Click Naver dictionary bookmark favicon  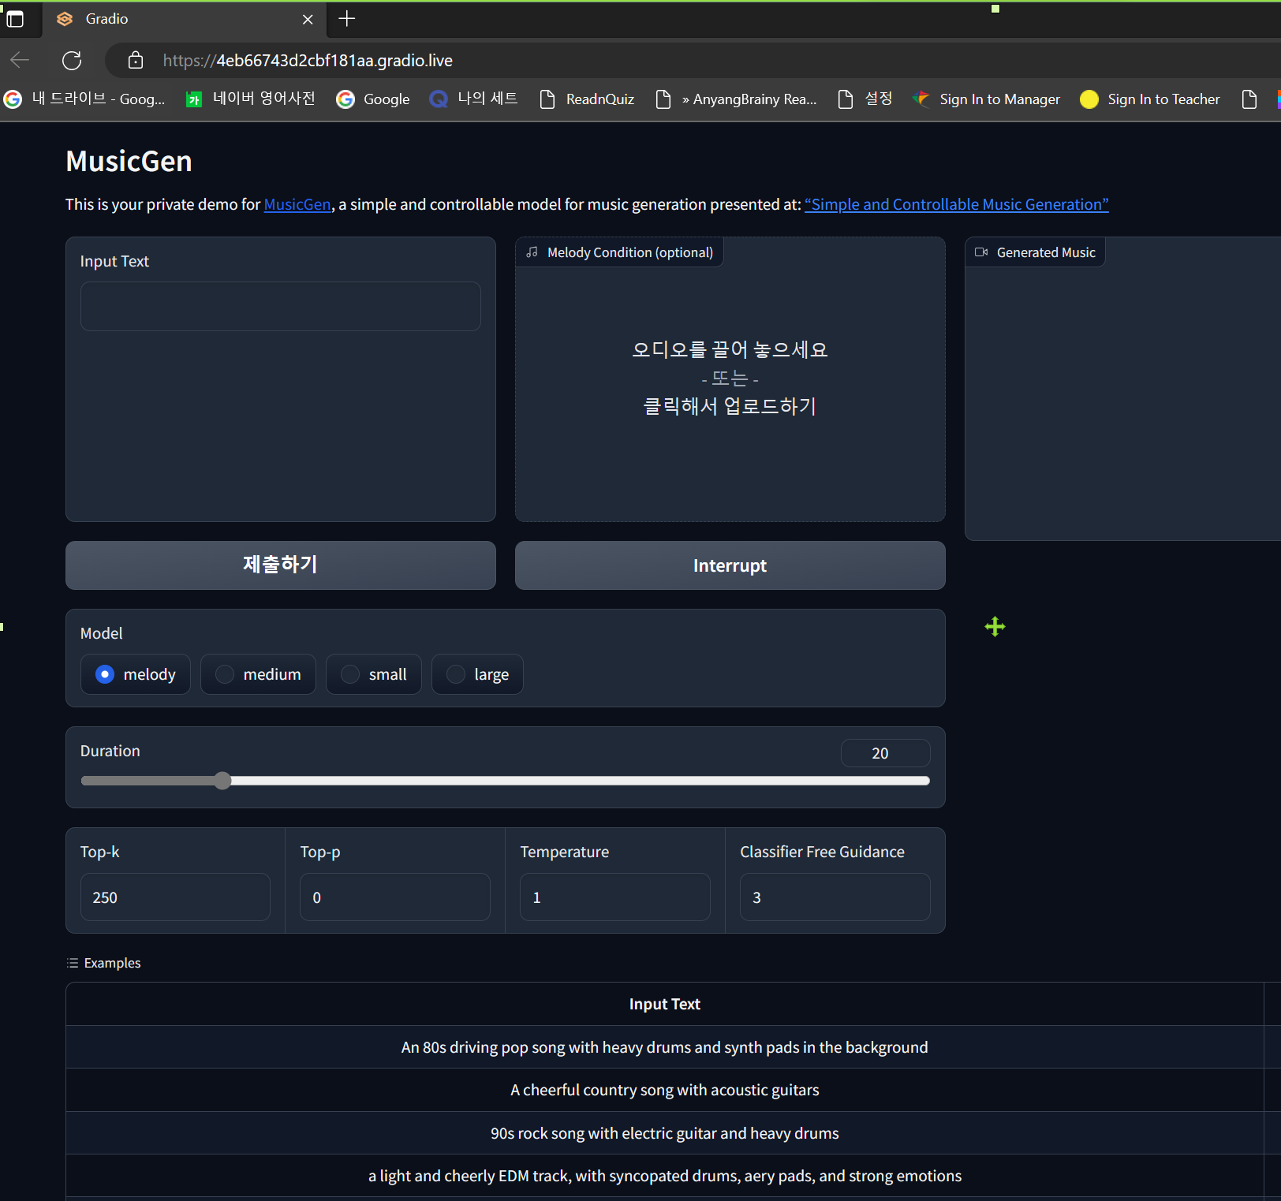[x=194, y=99]
